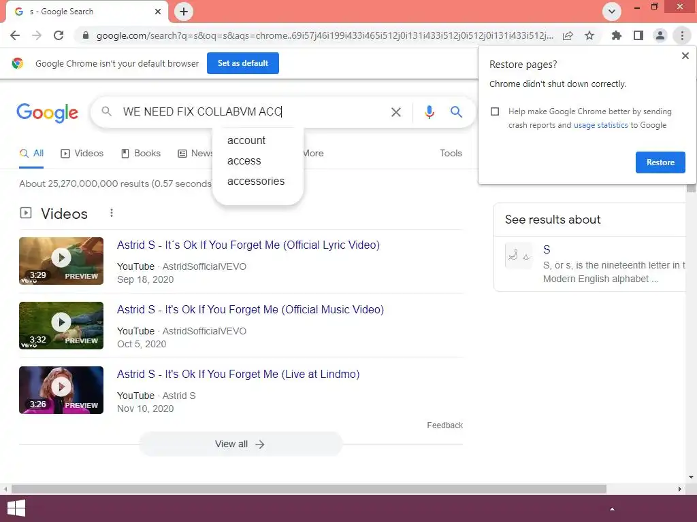The width and height of the screenshot is (697, 522).
Task: Play the Official Music Video thumbnail
Action: tap(61, 326)
